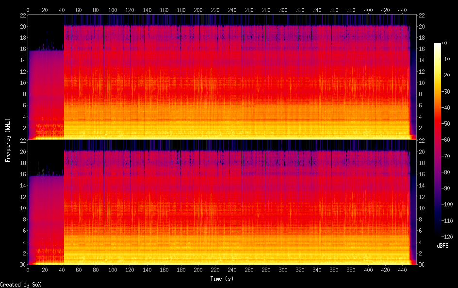The image size is (458, 288).
Task: Click the "Time (s)" axis label
Action: [222, 279]
